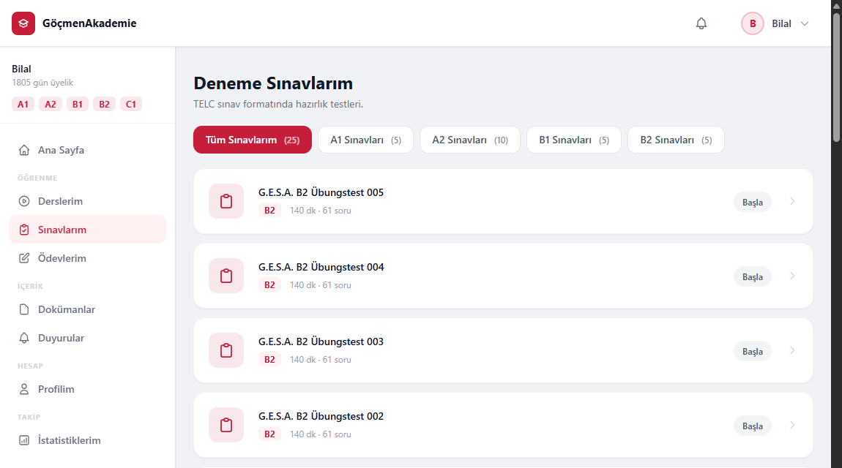Open Dokümanlar in the sidebar
This screenshot has width=842, height=468.
(88, 309)
